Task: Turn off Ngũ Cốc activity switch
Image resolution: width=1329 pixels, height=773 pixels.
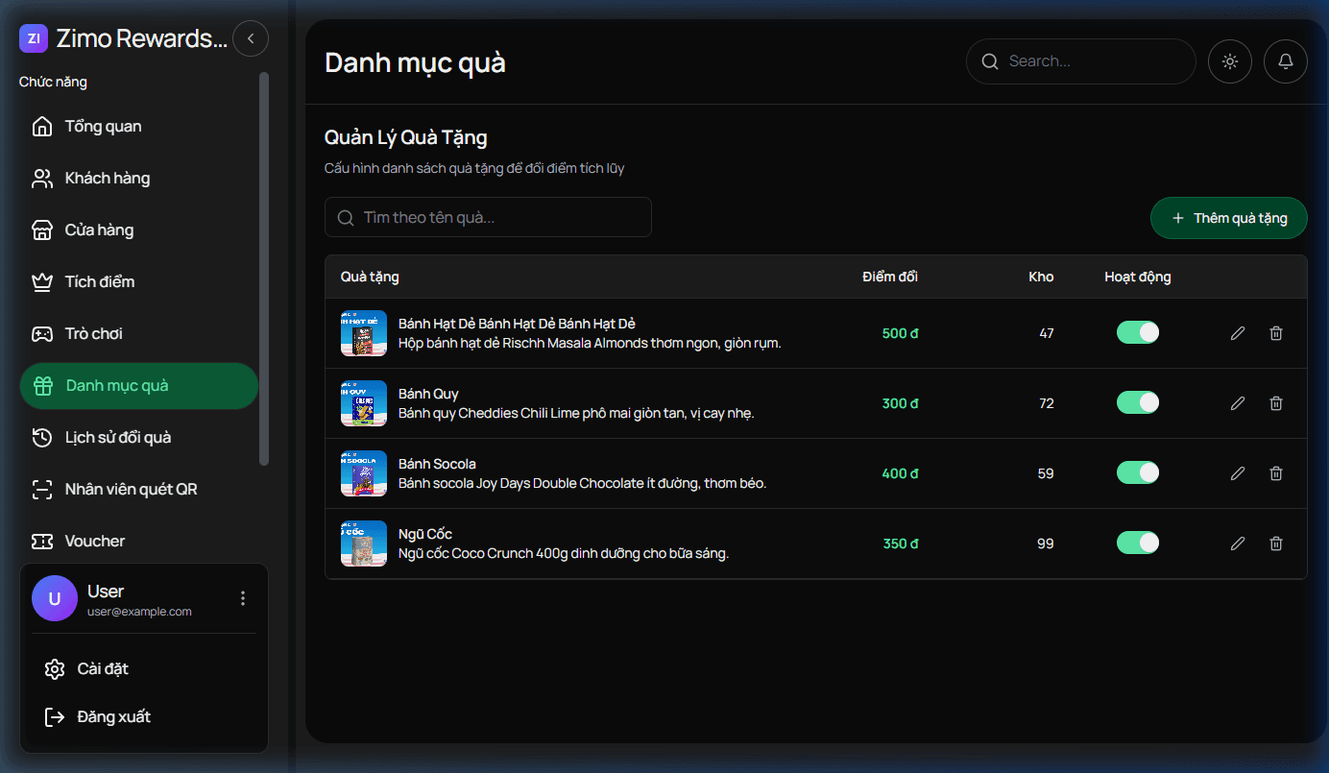Action: 1137,544
